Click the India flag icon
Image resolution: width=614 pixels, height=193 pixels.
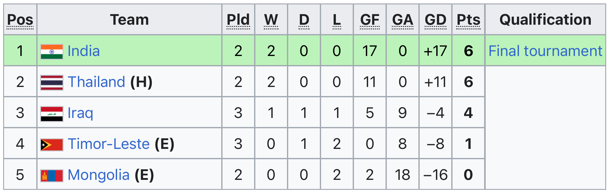52,52
